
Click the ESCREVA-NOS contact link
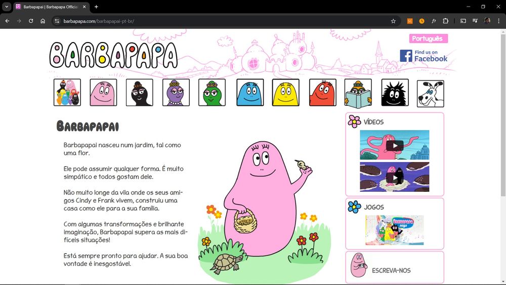391,270
